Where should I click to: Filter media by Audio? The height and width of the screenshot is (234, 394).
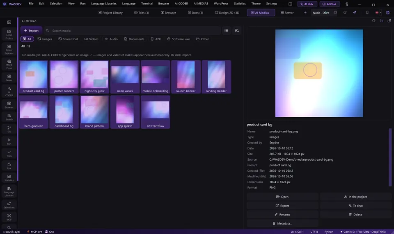tap(111, 39)
